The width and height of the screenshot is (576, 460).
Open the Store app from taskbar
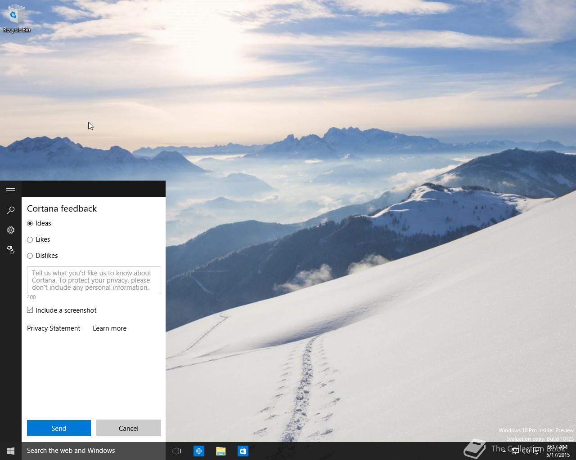click(x=243, y=451)
